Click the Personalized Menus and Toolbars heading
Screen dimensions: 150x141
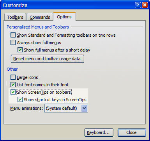click(38, 27)
